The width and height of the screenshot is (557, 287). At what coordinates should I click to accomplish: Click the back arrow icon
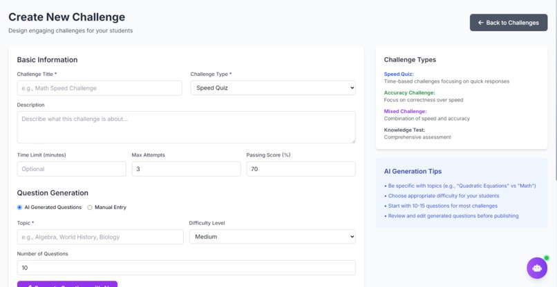[x=481, y=23]
